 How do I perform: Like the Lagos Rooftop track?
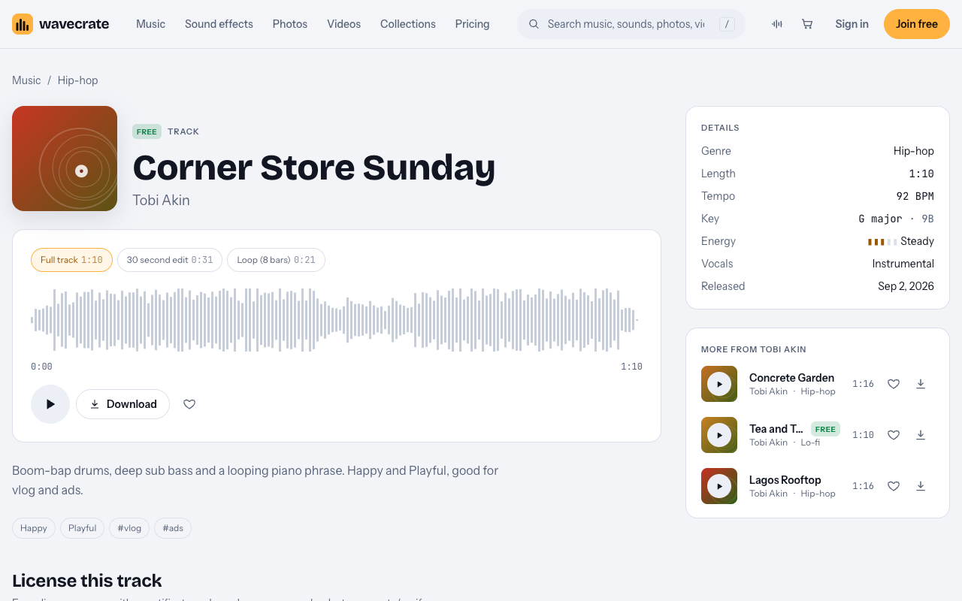[894, 486]
